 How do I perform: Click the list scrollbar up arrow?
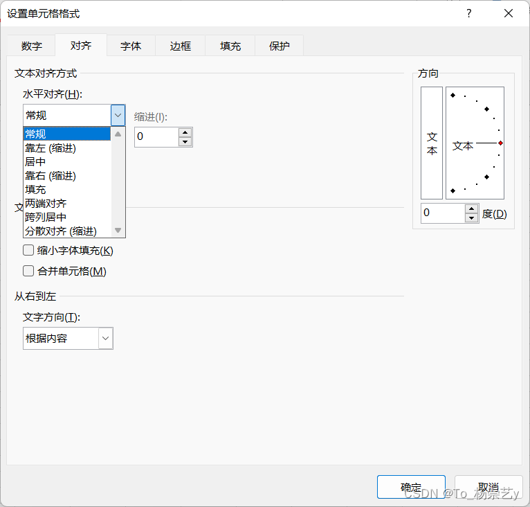click(118, 134)
